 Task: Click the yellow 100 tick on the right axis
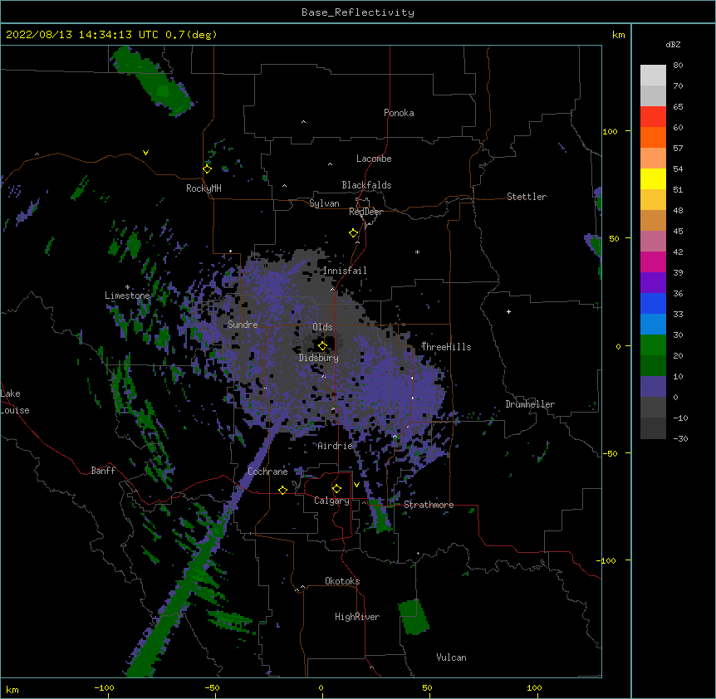(x=610, y=131)
